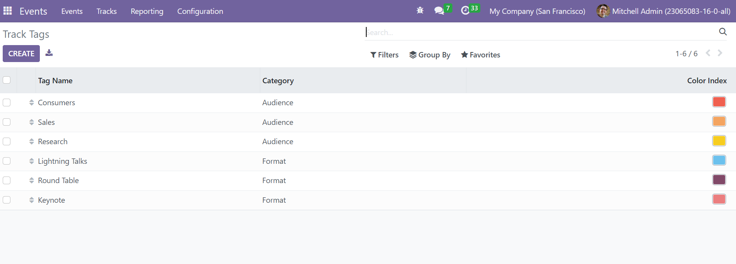
Task: Check the Lightning Talks row checkbox
Action: 7,161
